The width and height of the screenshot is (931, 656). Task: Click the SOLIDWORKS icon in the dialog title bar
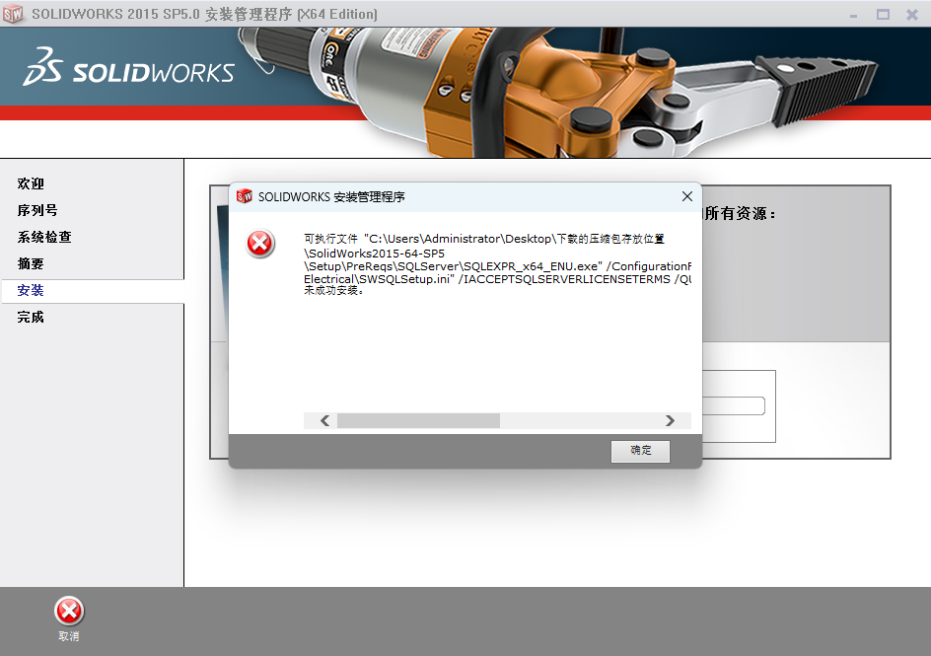tap(244, 196)
